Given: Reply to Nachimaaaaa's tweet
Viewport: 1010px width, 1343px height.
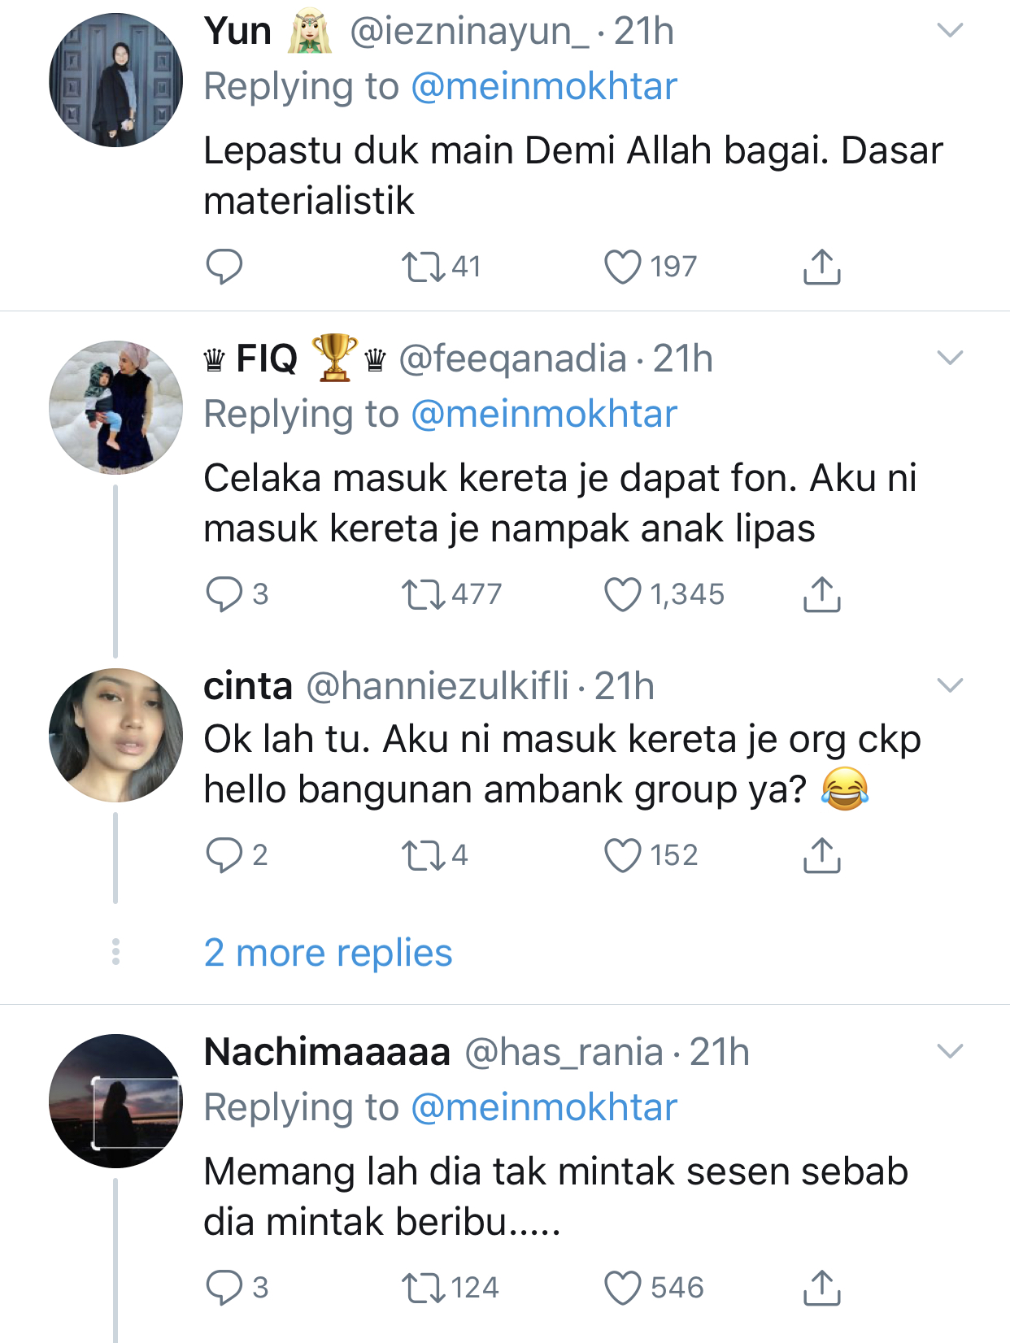Looking at the screenshot, I should (224, 1288).
